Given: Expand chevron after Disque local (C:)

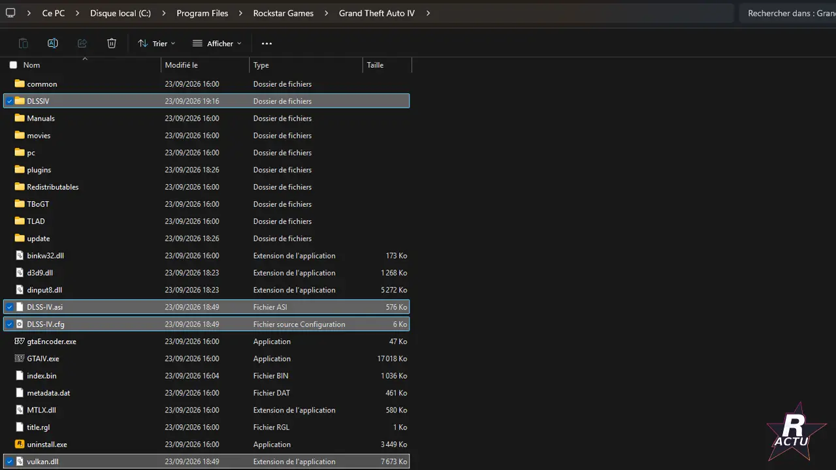Looking at the screenshot, I should 163,13.
